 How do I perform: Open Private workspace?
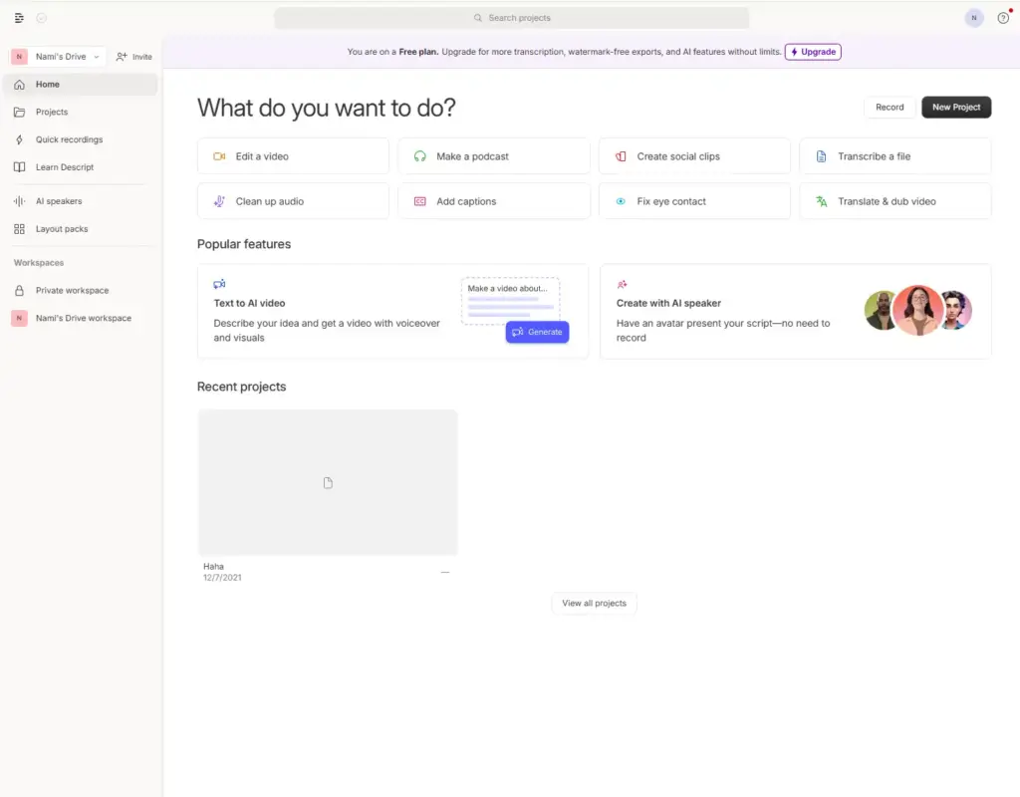click(82, 291)
